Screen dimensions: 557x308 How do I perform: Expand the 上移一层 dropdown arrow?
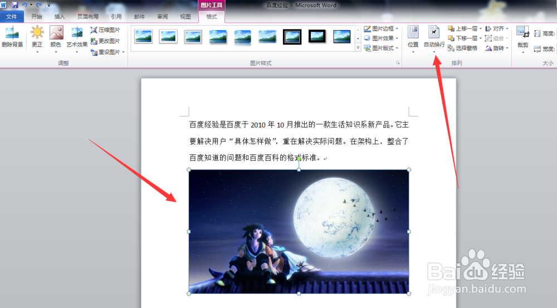click(x=480, y=28)
